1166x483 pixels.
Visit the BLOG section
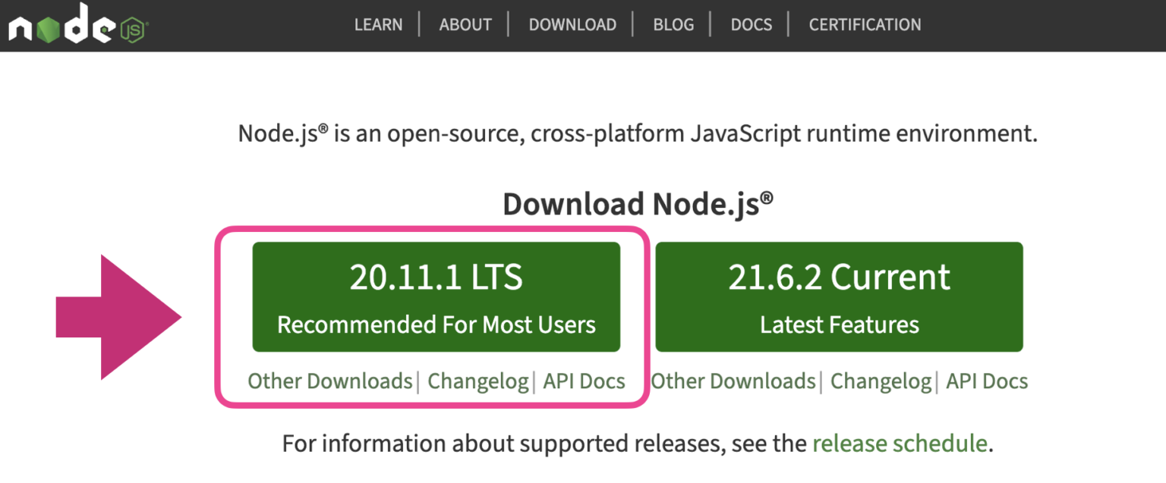[673, 25]
